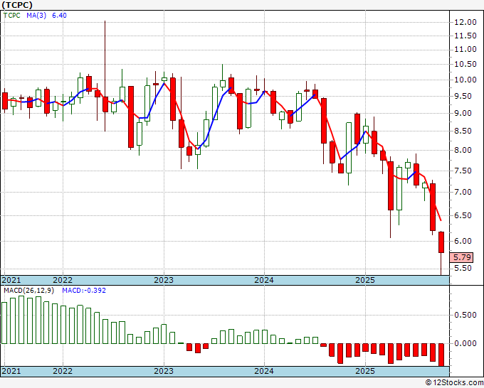Click 2024 on the MACD panel timeline
This screenshot has width=484, height=388.
(264, 371)
